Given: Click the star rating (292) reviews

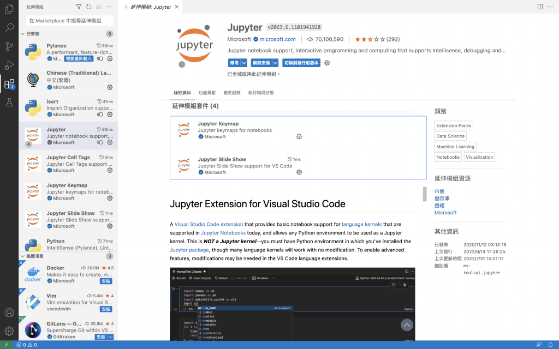Looking at the screenshot, I should pyautogui.click(x=377, y=39).
